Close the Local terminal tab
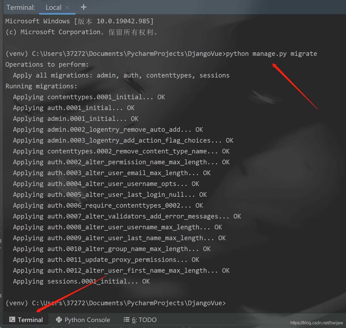Image resolution: width=346 pixels, height=328 pixels. pyautogui.click(x=68, y=8)
